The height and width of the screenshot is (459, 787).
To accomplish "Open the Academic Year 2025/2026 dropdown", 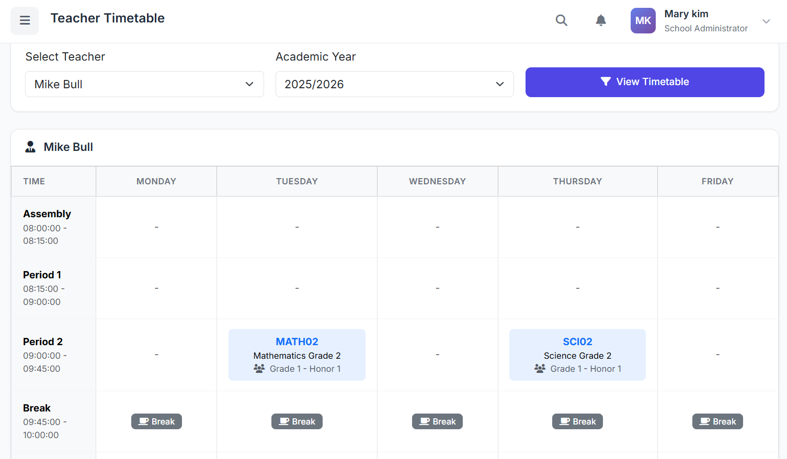I will pyautogui.click(x=394, y=84).
